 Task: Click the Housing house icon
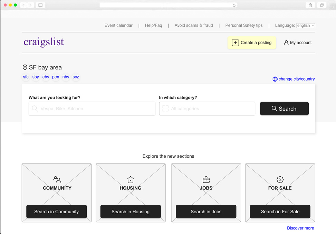coord(131,179)
